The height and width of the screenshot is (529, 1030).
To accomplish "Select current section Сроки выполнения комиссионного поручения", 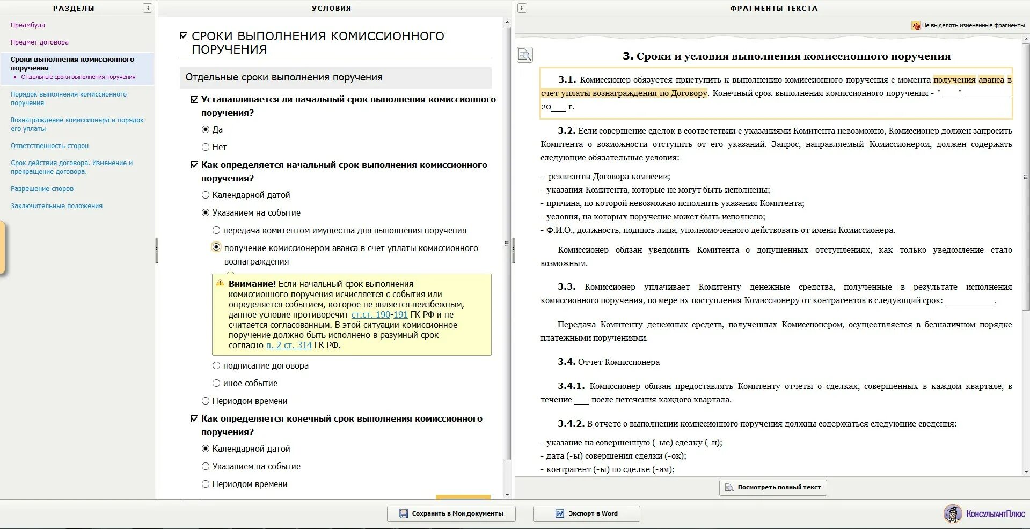I will click(x=72, y=64).
